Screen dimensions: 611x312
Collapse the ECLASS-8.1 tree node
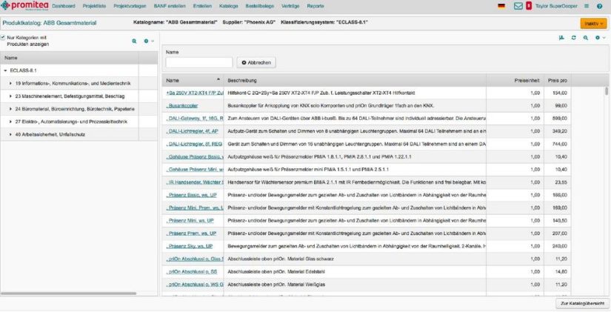coord(5,70)
